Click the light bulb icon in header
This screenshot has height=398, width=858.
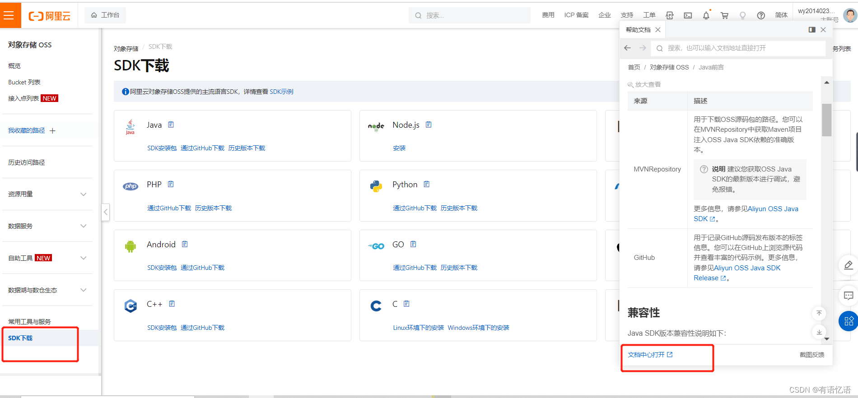742,15
